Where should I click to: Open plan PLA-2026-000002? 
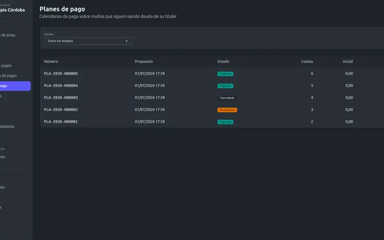tap(61, 109)
